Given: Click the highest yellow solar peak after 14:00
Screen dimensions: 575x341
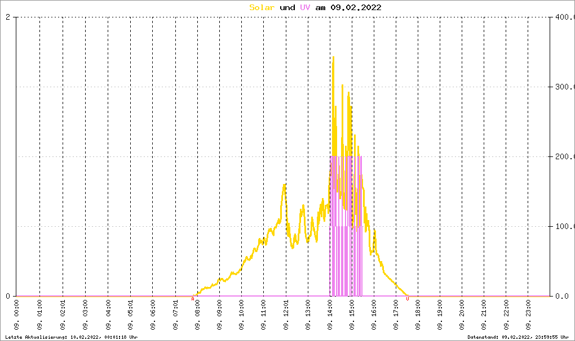Looking at the screenshot, I should 333,58.
